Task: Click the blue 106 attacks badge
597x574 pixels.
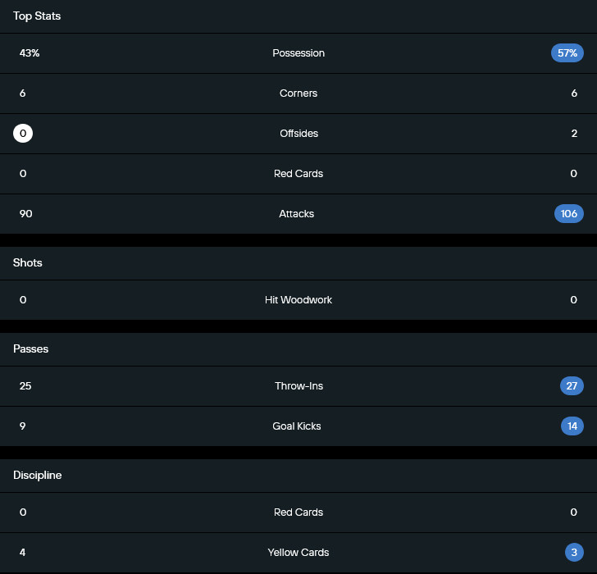Action: [569, 214]
